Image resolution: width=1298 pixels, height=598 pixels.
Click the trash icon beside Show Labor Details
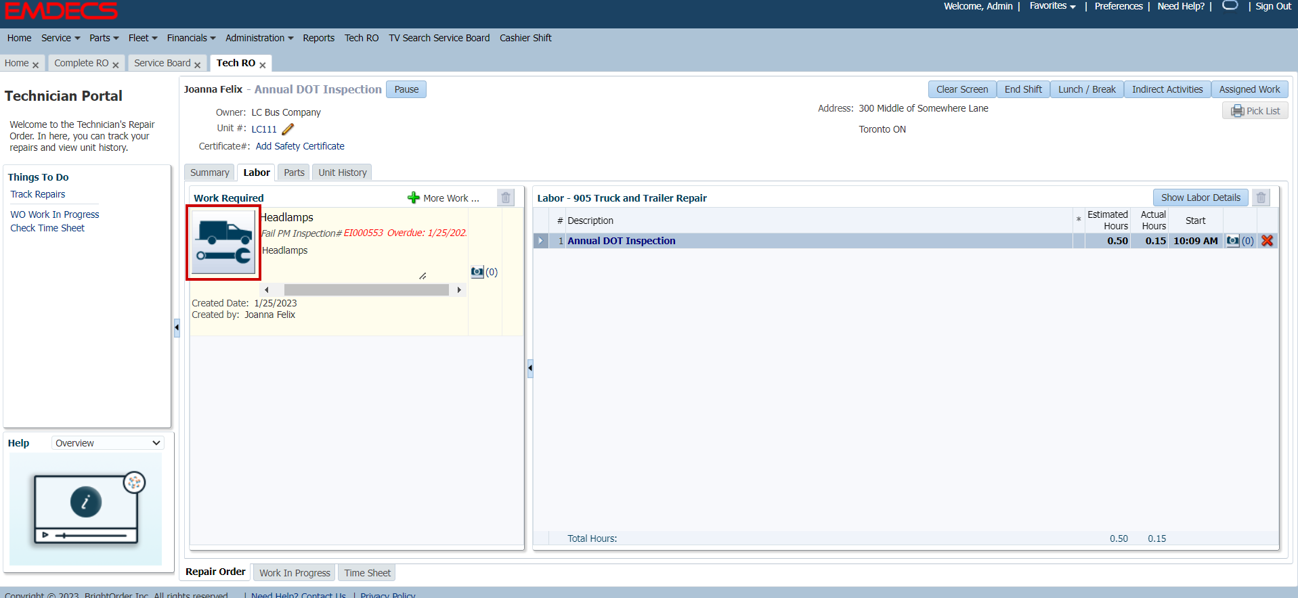[1261, 198]
